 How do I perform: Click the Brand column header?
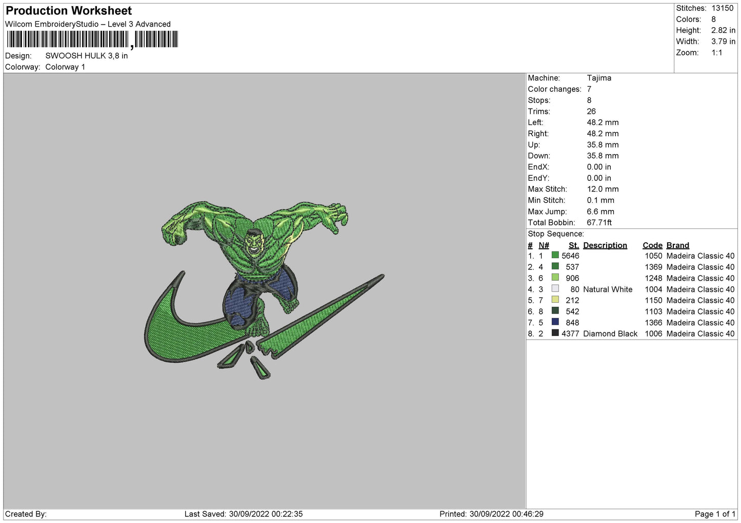click(x=677, y=245)
